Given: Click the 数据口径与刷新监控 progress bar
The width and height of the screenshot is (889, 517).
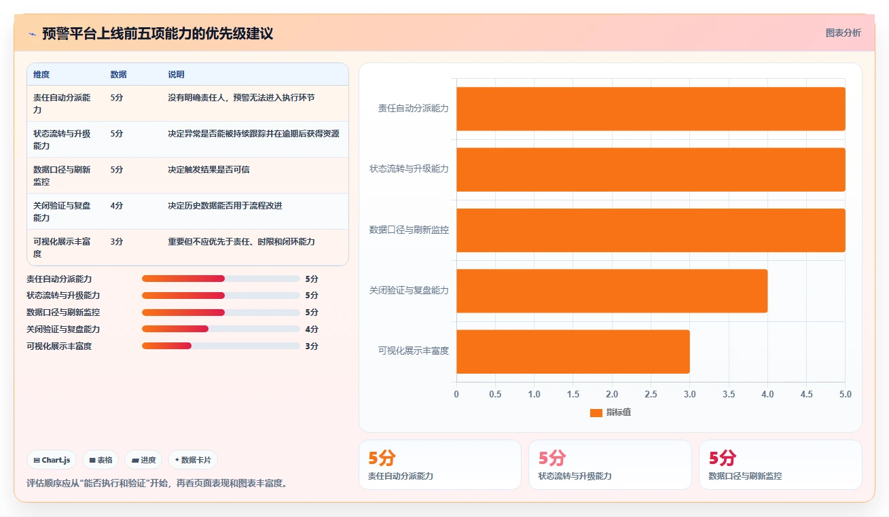Looking at the screenshot, I should click(x=221, y=313).
